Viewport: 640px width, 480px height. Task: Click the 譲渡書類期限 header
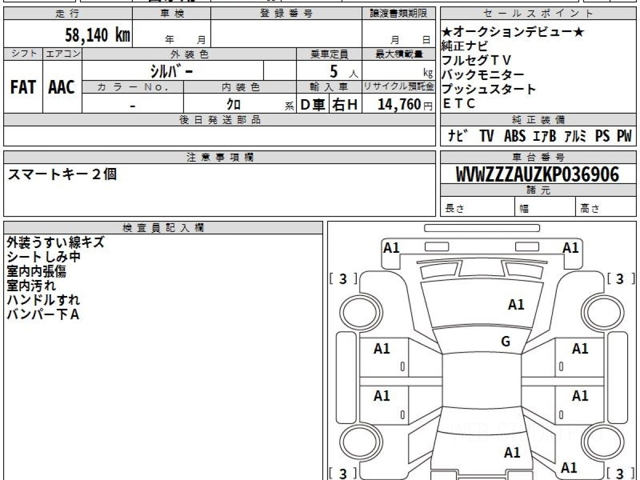399,14
